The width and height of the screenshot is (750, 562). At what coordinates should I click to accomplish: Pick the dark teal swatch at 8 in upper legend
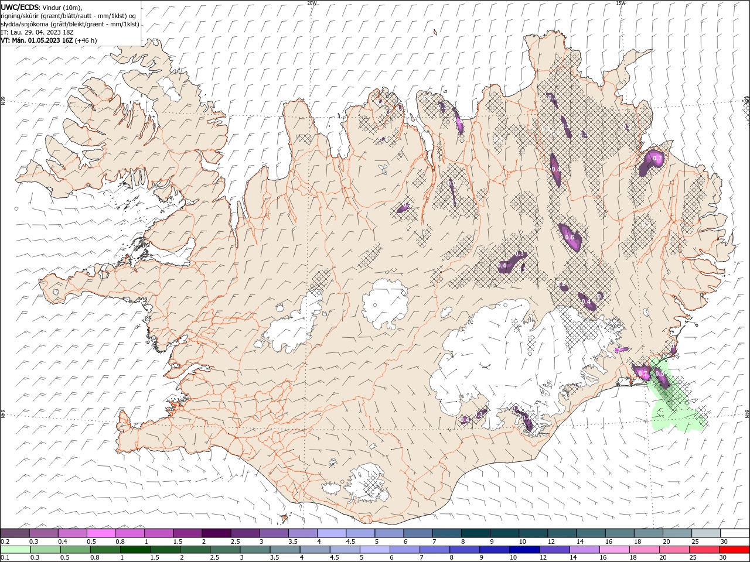[475, 533]
